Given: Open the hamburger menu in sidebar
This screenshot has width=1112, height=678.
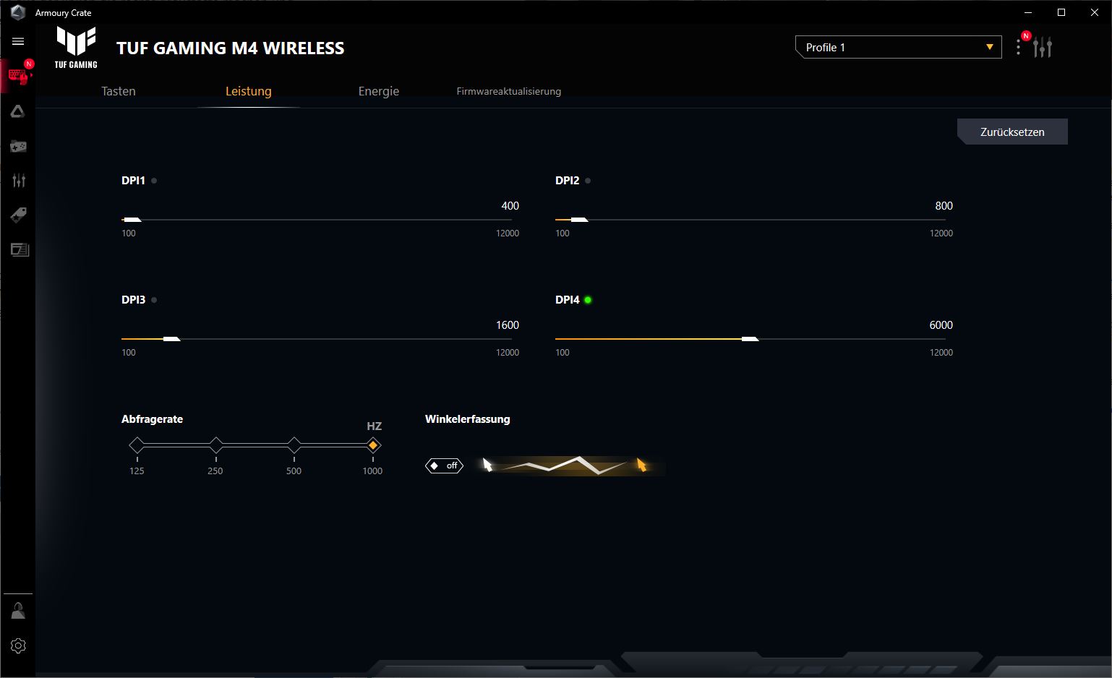Looking at the screenshot, I should (18, 41).
